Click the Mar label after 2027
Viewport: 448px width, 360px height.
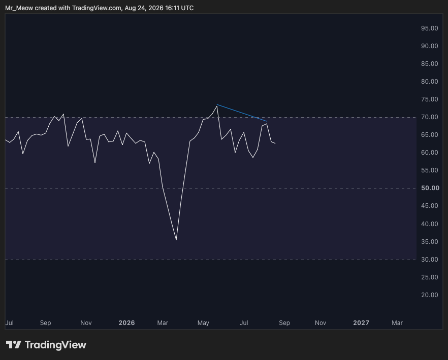coord(397,323)
